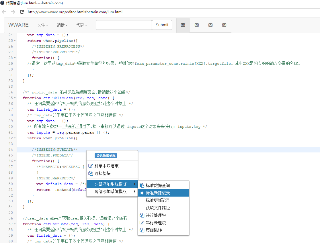
Task: Click the getUserData function name
Action: pyautogui.click(x=56, y=224)
